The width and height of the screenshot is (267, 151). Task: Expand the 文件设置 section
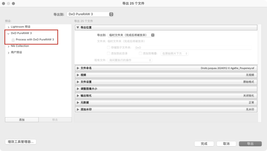point(78,82)
